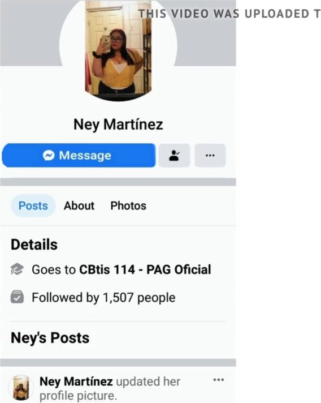Click the Details section heading
This screenshot has width=321, height=403.
tap(34, 244)
